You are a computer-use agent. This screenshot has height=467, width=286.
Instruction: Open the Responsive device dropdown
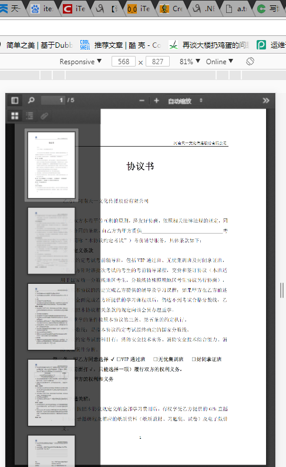[x=80, y=62]
